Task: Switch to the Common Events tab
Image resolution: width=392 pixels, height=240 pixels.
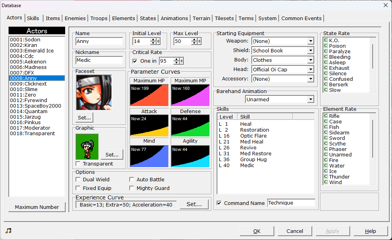Action: point(302,19)
